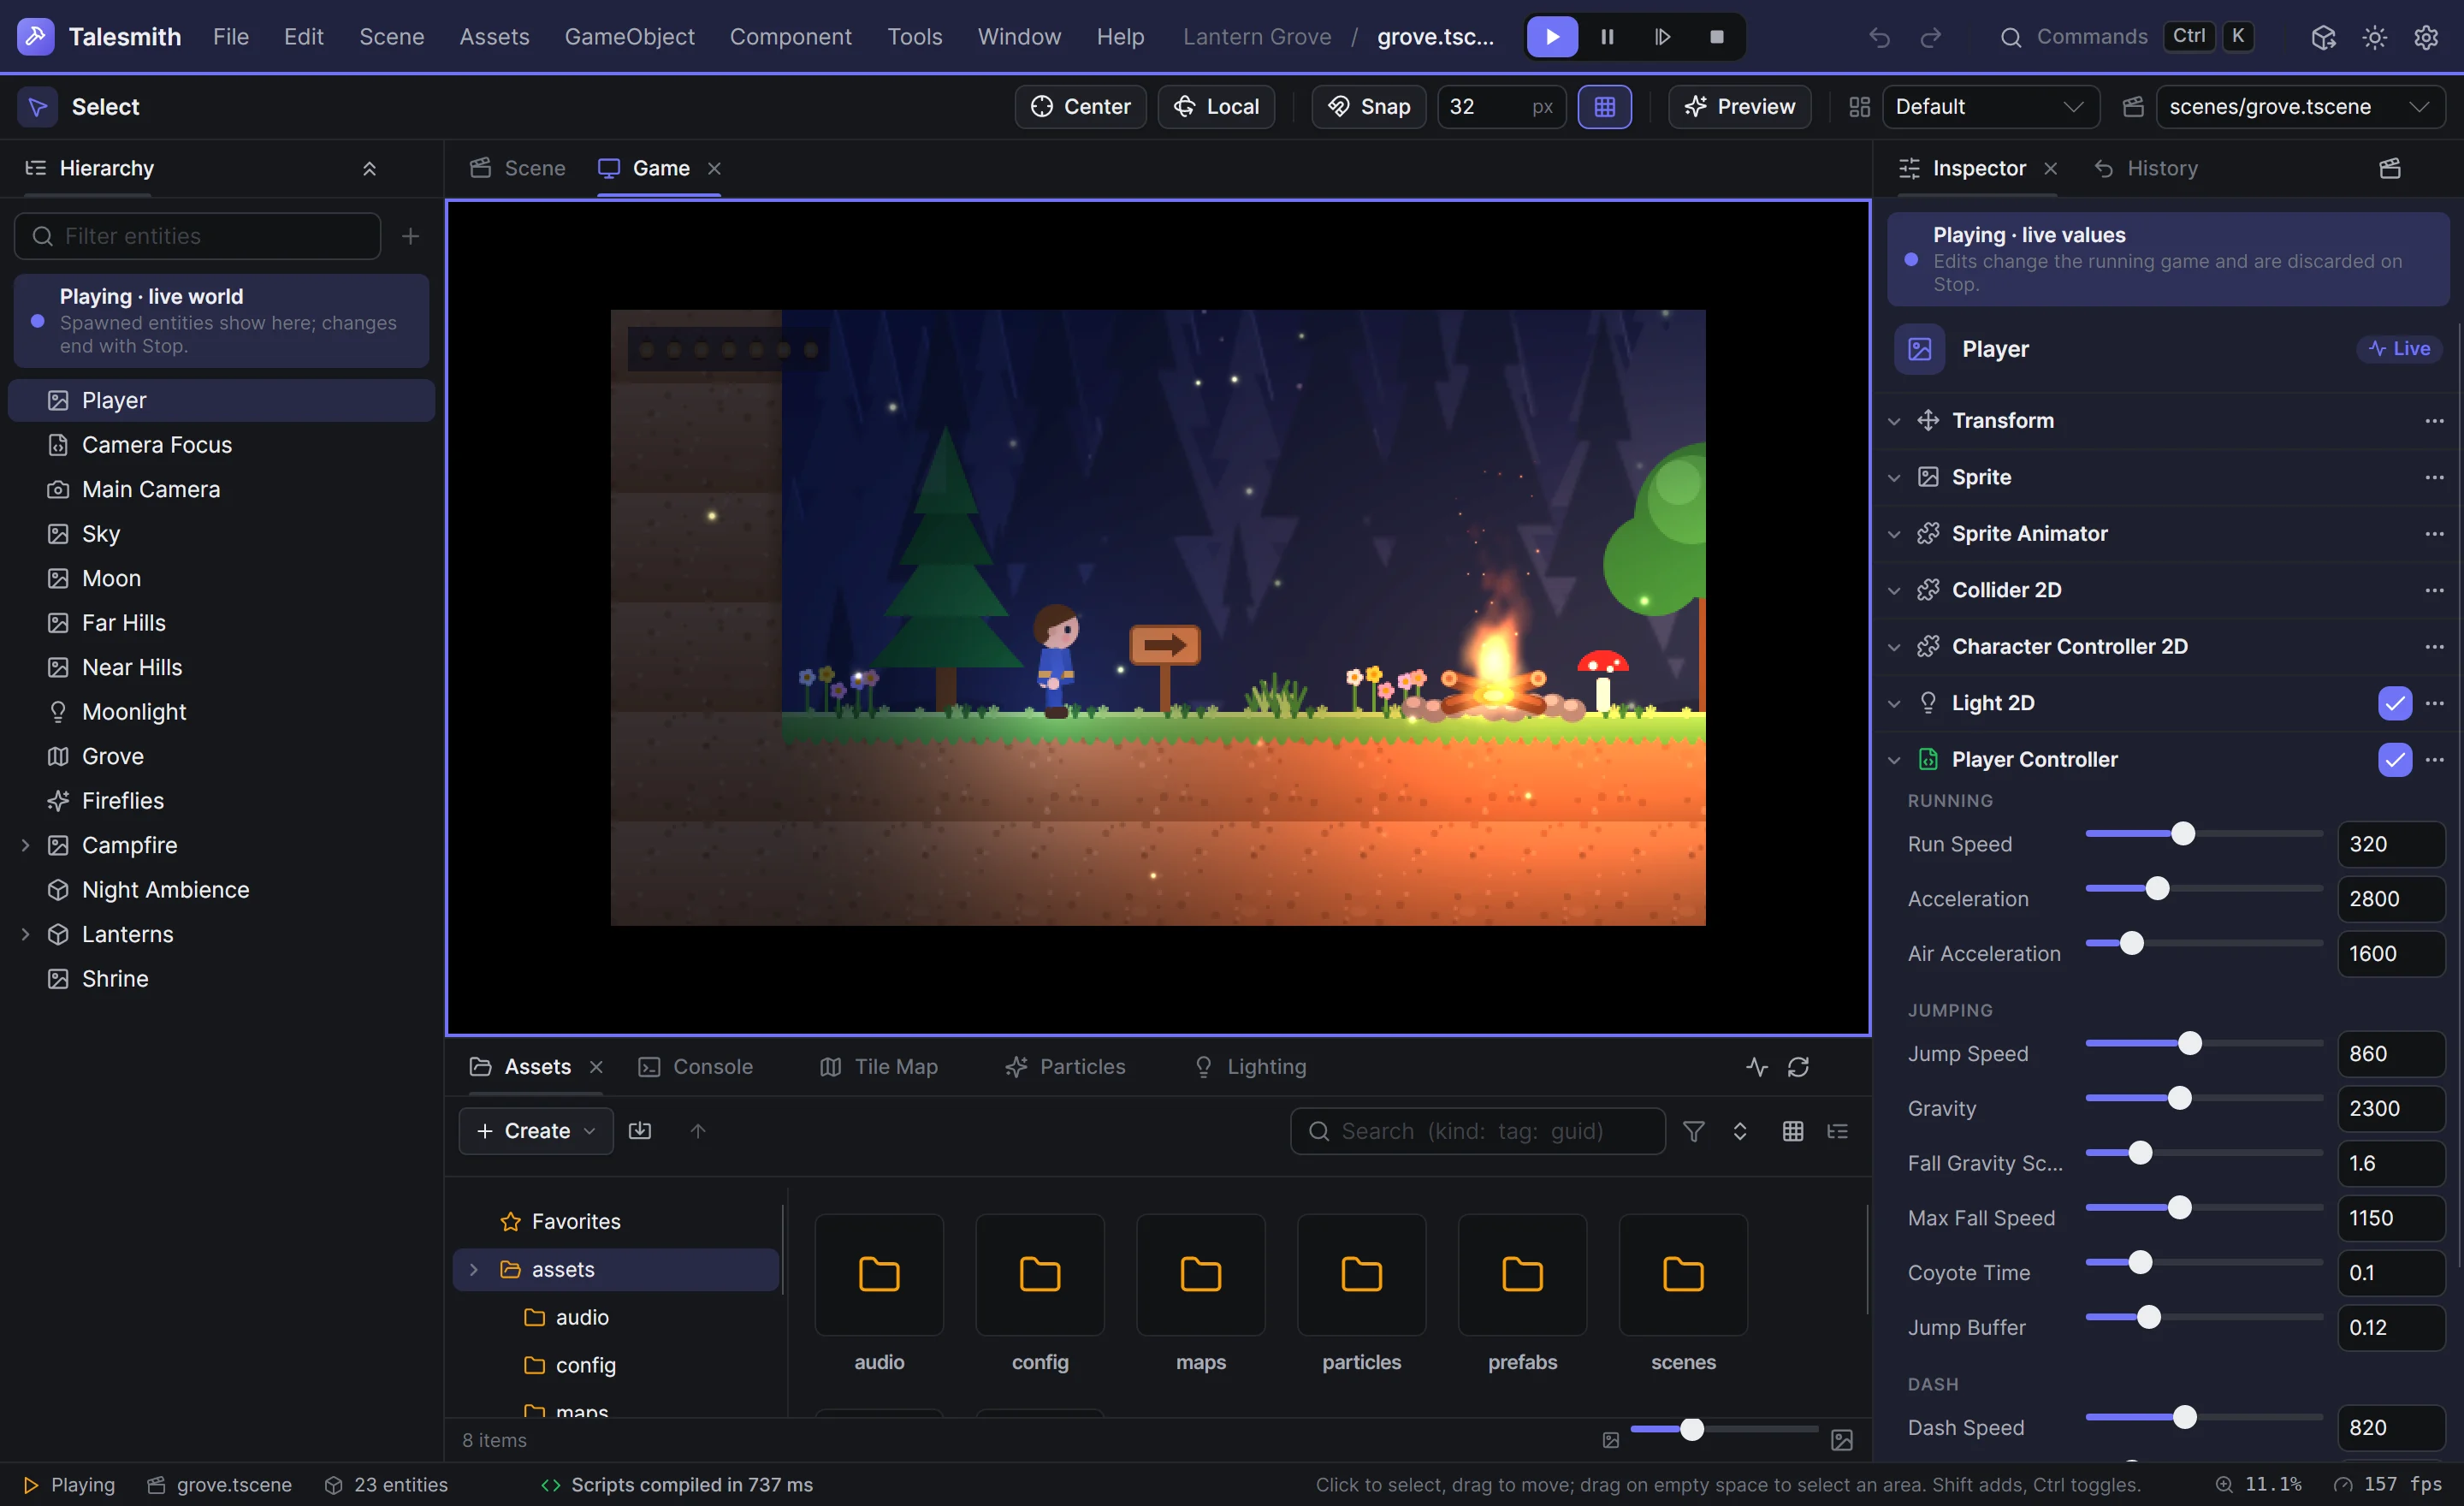Toggle the grid snapping button
Screen dimensions: 2464x1506
pos(1605,107)
